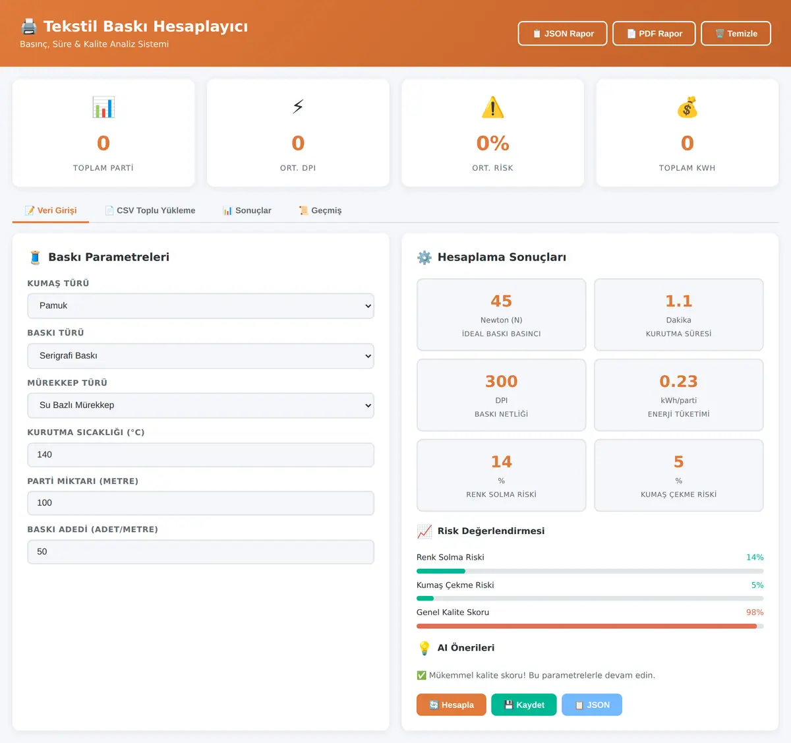Click the Enerji Tüketimi result card
The height and width of the screenshot is (743, 791).
point(679,395)
